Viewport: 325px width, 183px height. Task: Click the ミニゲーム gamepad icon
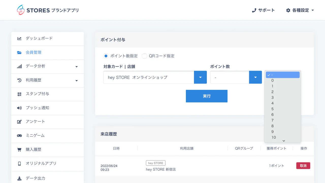click(x=19, y=136)
